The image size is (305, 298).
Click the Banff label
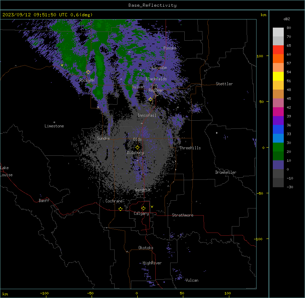click(44, 201)
